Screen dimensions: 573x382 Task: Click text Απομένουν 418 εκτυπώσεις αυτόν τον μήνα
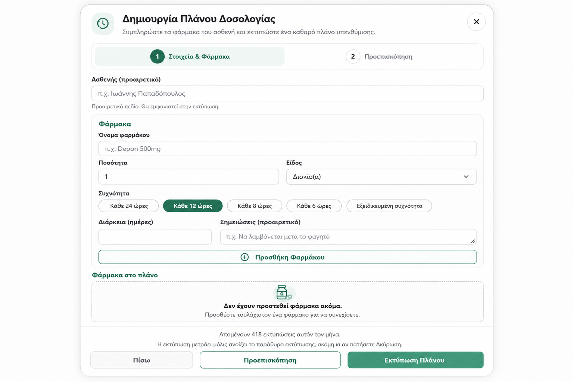pyautogui.click(x=280, y=334)
